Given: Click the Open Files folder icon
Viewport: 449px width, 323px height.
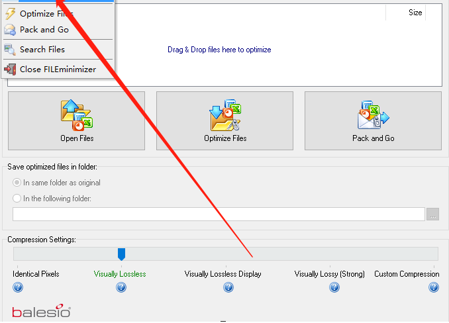Looking at the screenshot, I should (76, 115).
